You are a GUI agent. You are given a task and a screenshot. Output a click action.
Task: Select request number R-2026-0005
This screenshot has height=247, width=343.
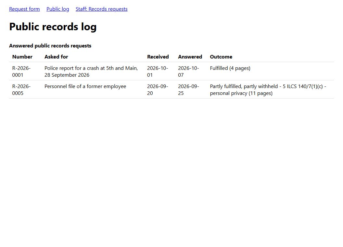[21, 90]
